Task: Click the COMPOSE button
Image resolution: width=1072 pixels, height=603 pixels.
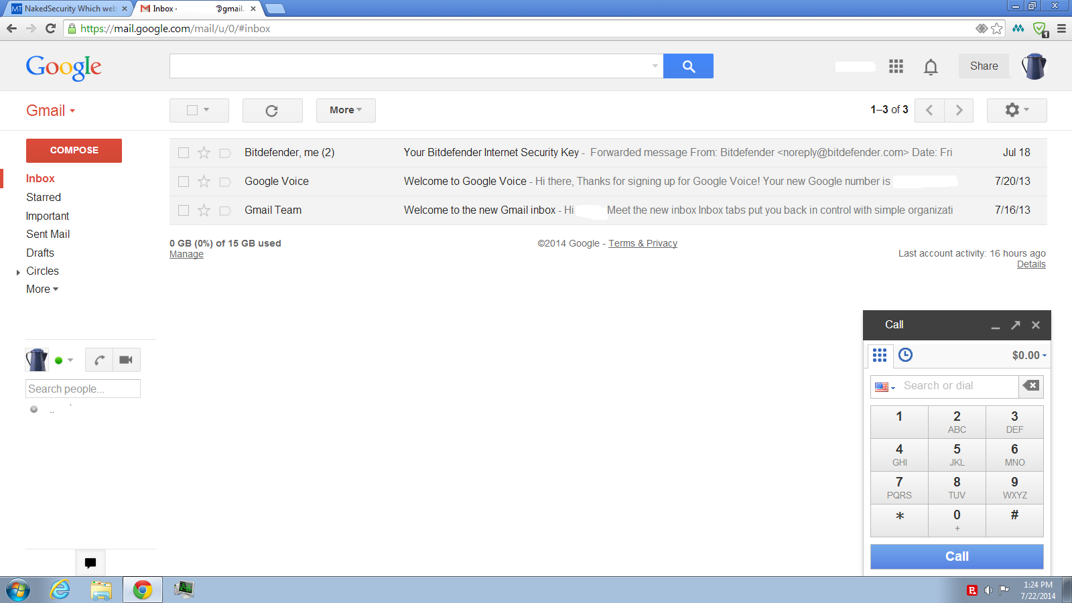Action: (x=74, y=151)
